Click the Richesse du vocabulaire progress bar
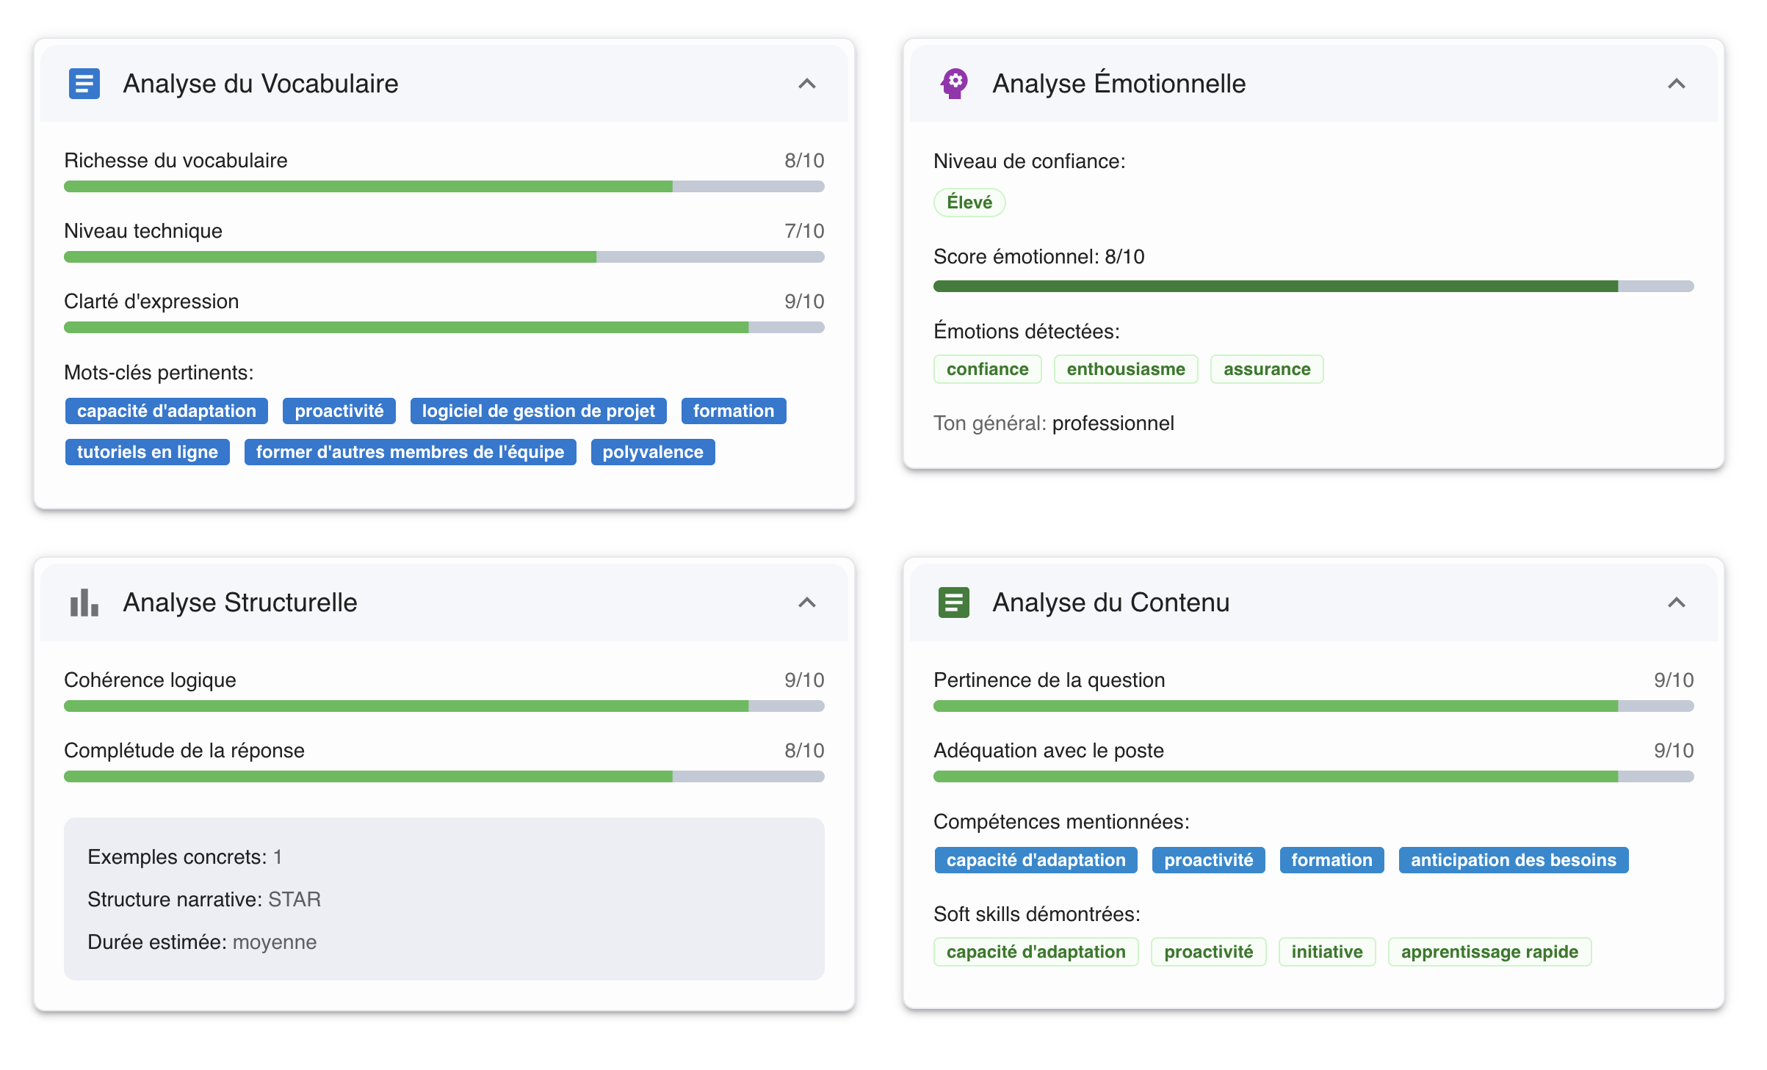The width and height of the screenshot is (1767, 1070). [x=444, y=186]
